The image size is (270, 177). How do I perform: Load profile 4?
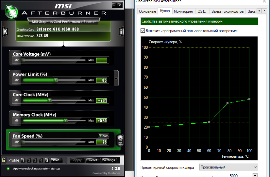(x=41, y=160)
